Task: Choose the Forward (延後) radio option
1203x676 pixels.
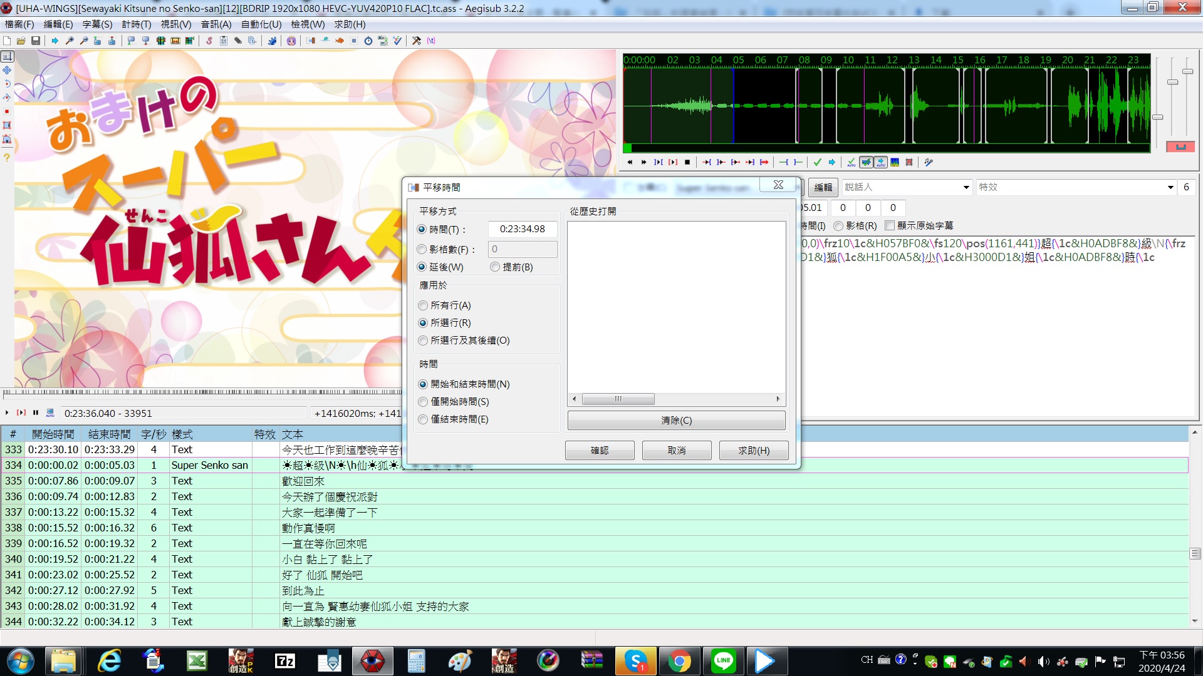Action: tap(422, 267)
